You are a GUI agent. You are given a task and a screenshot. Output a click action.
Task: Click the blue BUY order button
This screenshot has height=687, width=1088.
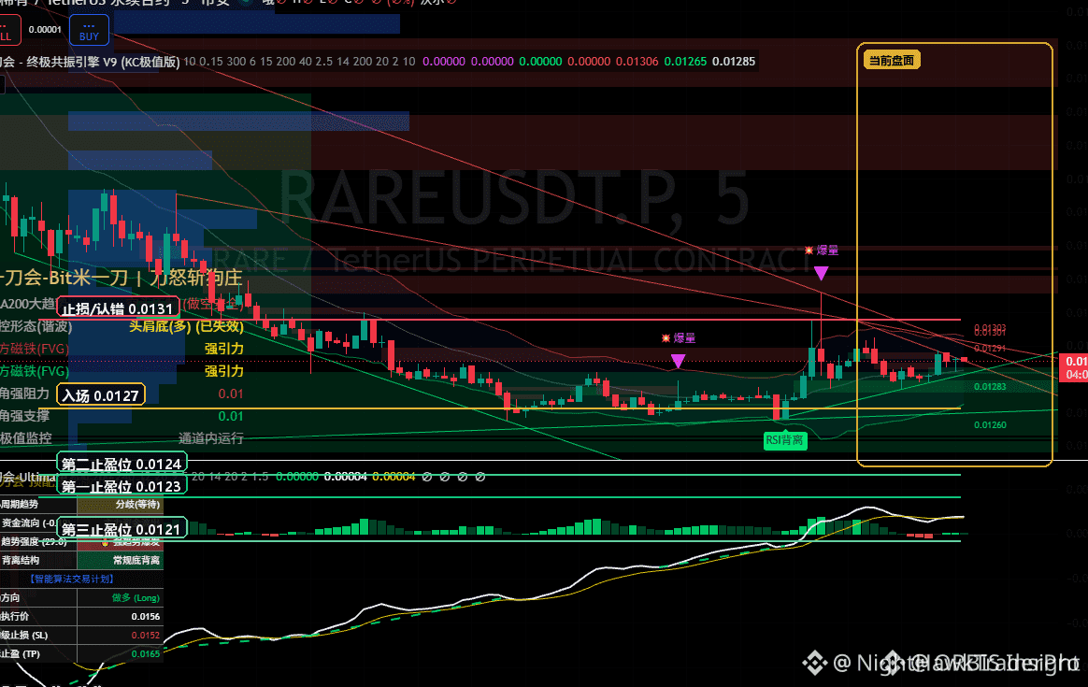pos(89,31)
